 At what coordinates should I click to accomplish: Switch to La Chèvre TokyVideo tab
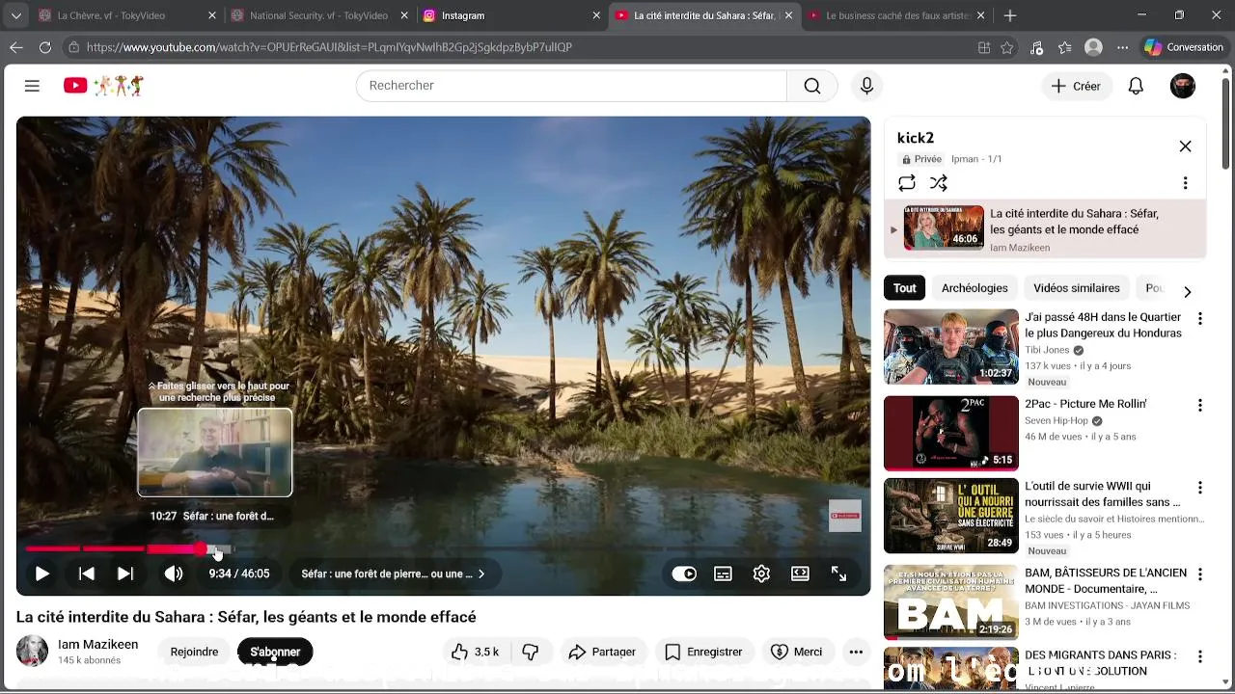[127, 15]
